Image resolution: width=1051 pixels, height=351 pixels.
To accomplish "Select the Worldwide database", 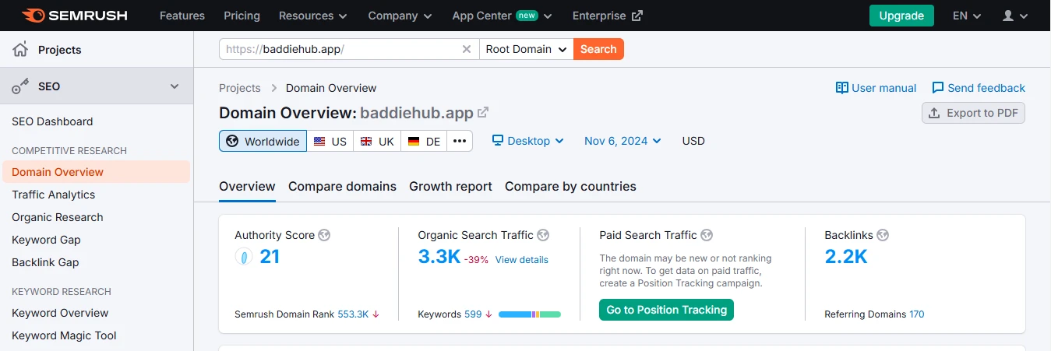I will [x=263, y=141].
